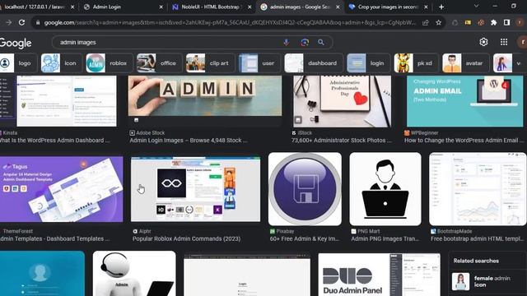Open the Kinsta WordPress dashboard image
527x296 pixels.
pos(58,100)
